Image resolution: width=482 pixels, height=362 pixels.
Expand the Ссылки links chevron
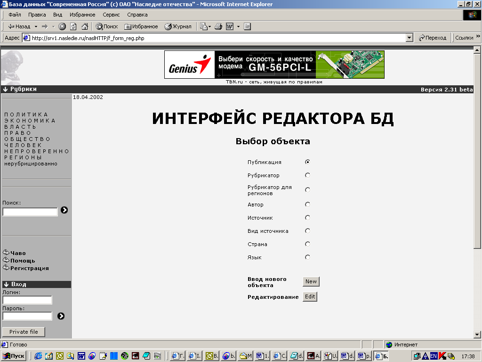[478, 36]
